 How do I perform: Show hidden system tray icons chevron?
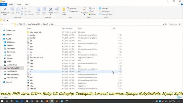click(x=153, y=101)
